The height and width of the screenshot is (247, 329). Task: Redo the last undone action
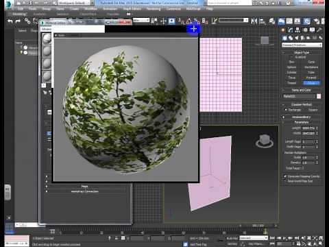(18, 21)
